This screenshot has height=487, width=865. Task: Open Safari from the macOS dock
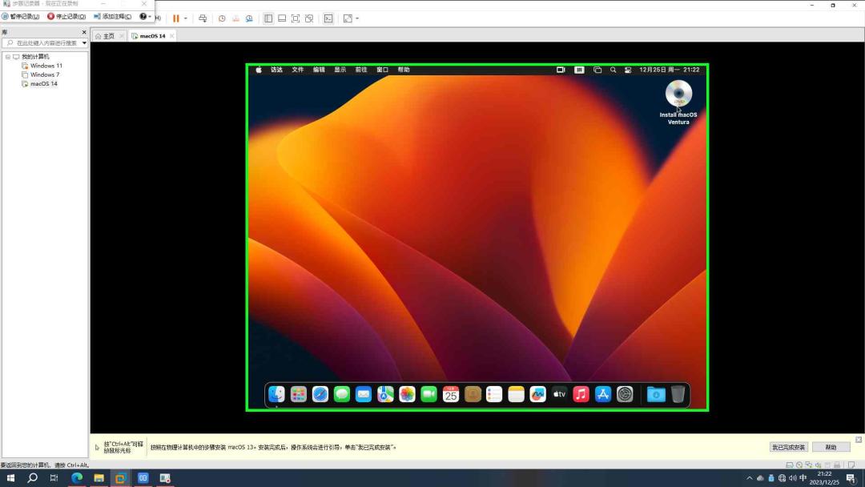pos(320,394)
